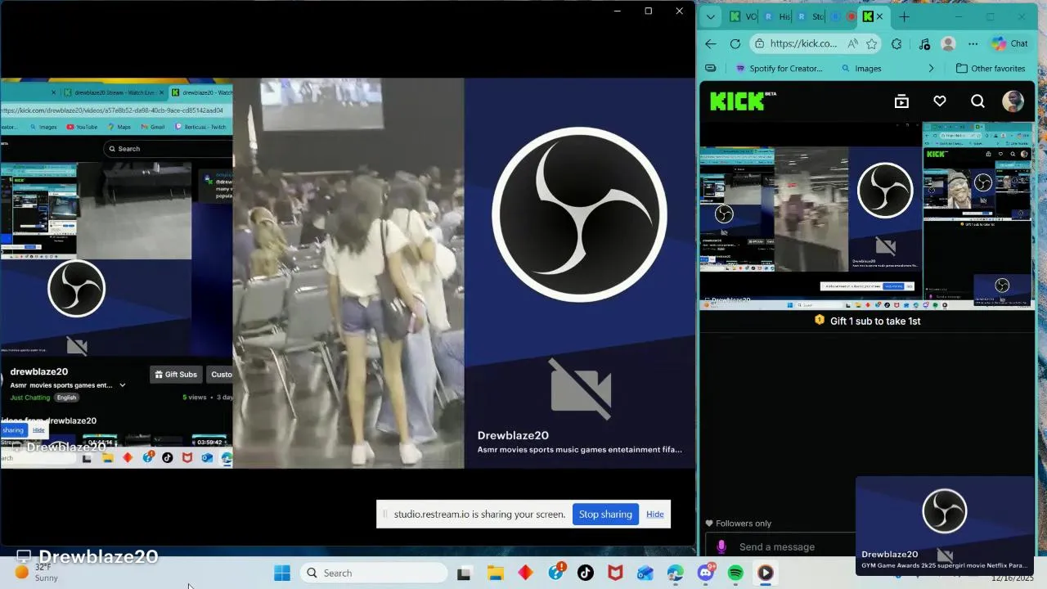Click the browser back arrow
Viewport: 1047px width, 589px height.
click(711, 44)
